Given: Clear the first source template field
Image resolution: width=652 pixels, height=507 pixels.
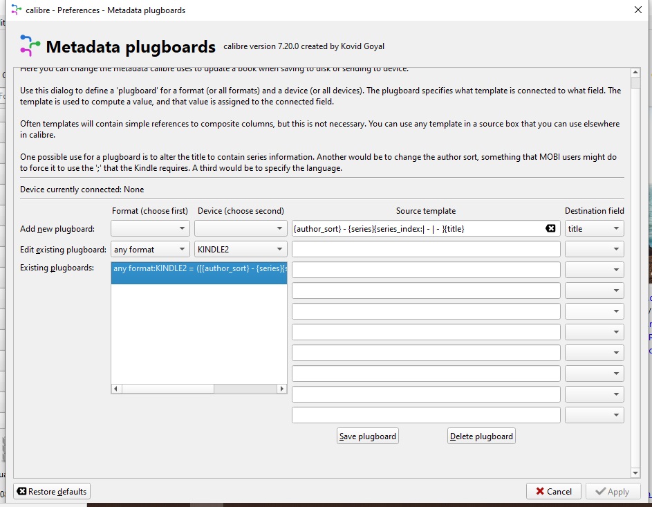Looking at the screenshot, I should (x=550, y=228).
